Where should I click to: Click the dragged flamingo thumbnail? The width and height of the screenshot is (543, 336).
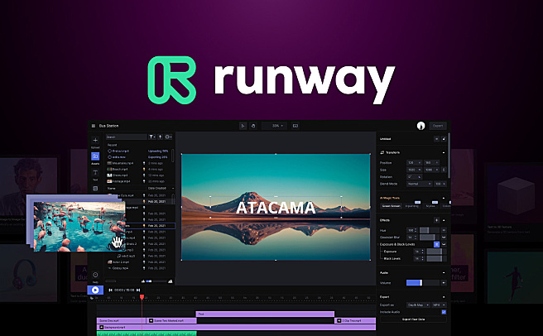pyautogui.click(x=79, y=227)
